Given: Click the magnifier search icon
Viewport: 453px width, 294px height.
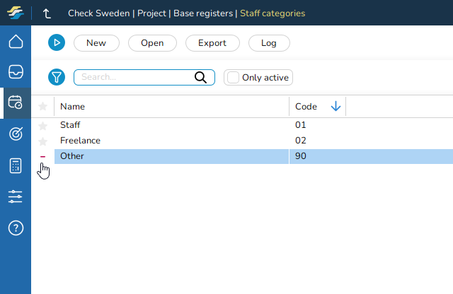Looking at the screenshot, I should tap(200, 77).
